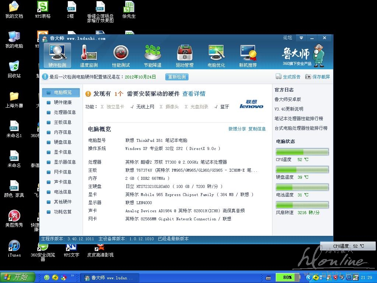377x283 pixels.
Task: Open the 温度监测 temperature monitor
Action: coord(89,56)
